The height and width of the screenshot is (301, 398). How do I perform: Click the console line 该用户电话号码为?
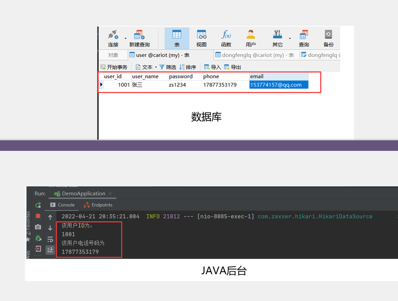click(83, 243)
